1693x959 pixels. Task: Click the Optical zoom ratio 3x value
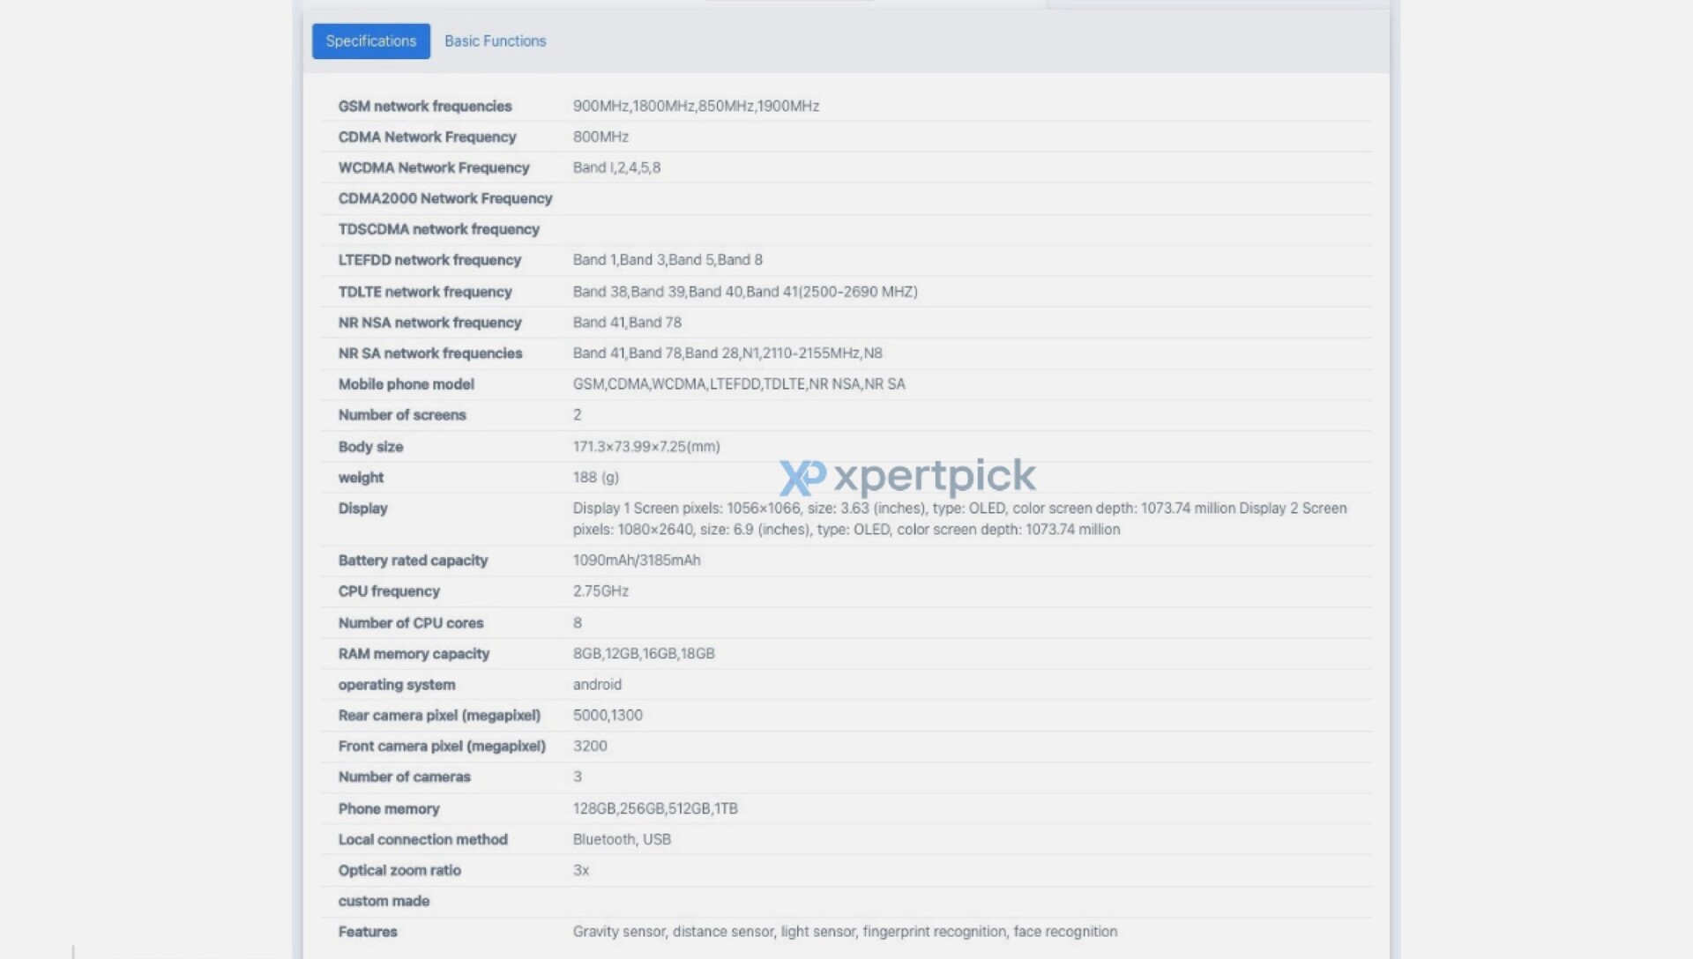[x=581, y=871]
